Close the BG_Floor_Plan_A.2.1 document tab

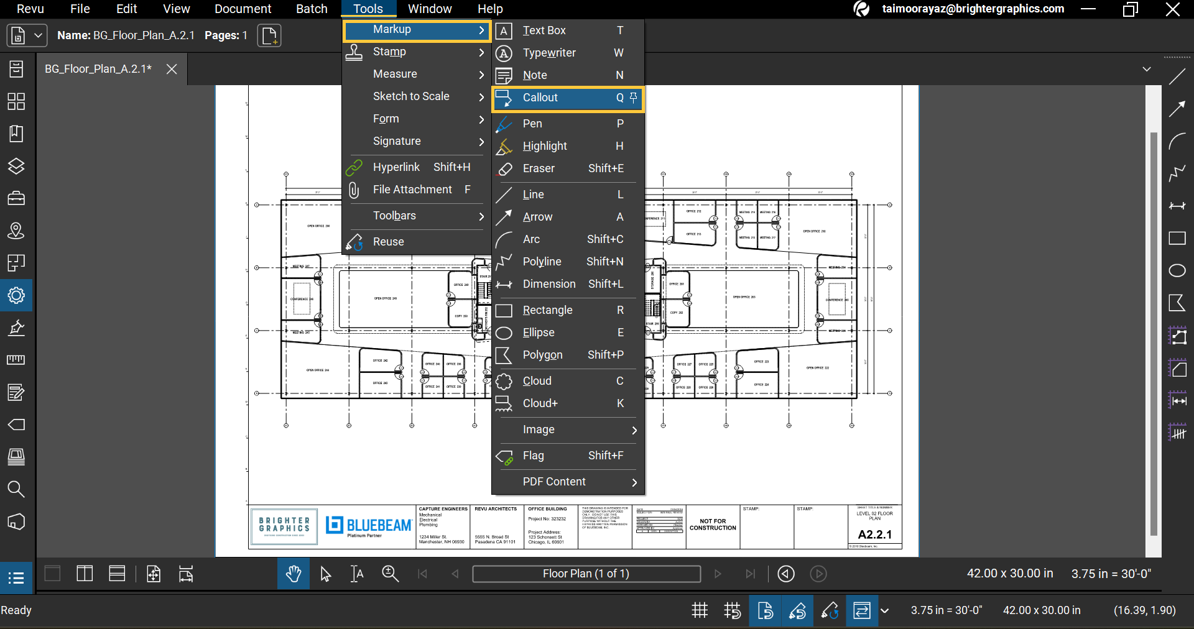(172, 69)
